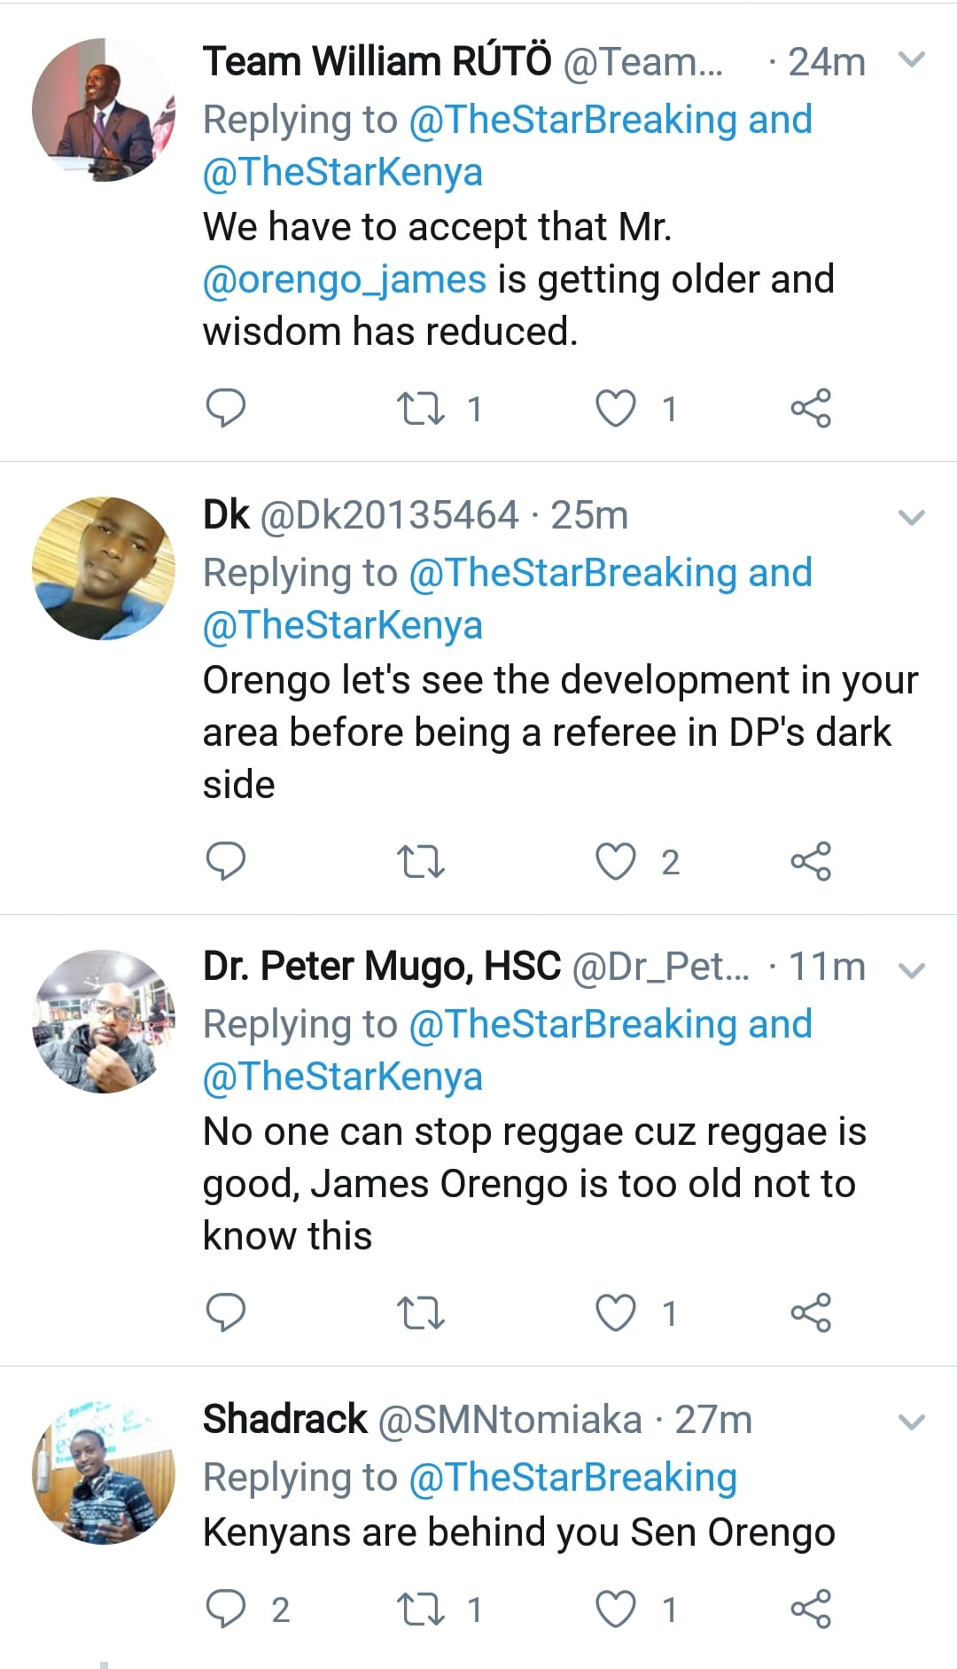
Task: Like Dk's tweet with 2 likes
Action: [x=615, y=862]
